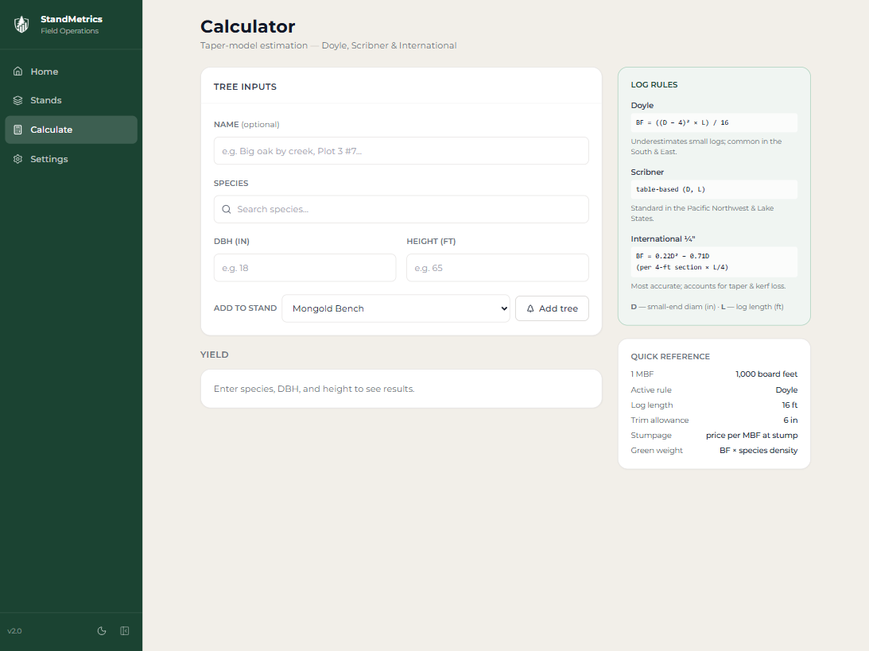The width and height of the screenshot is (869, 651).
Task: Focus the Name optional text field
Action: tap(401, 151)
